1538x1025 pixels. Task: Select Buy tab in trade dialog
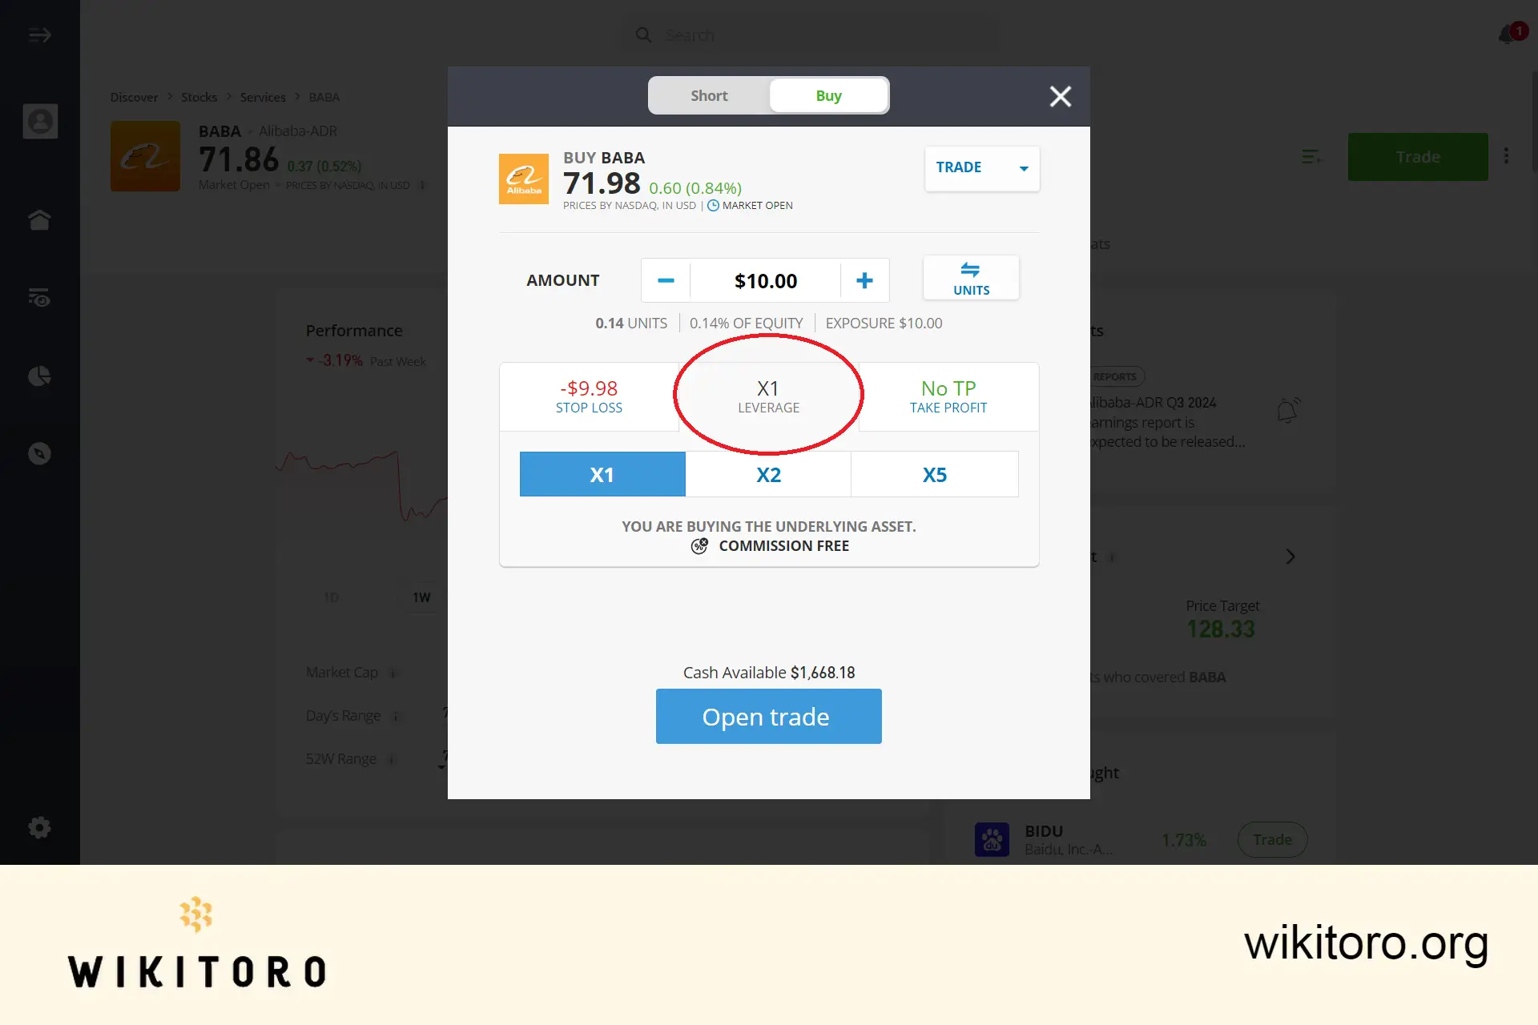828,95
